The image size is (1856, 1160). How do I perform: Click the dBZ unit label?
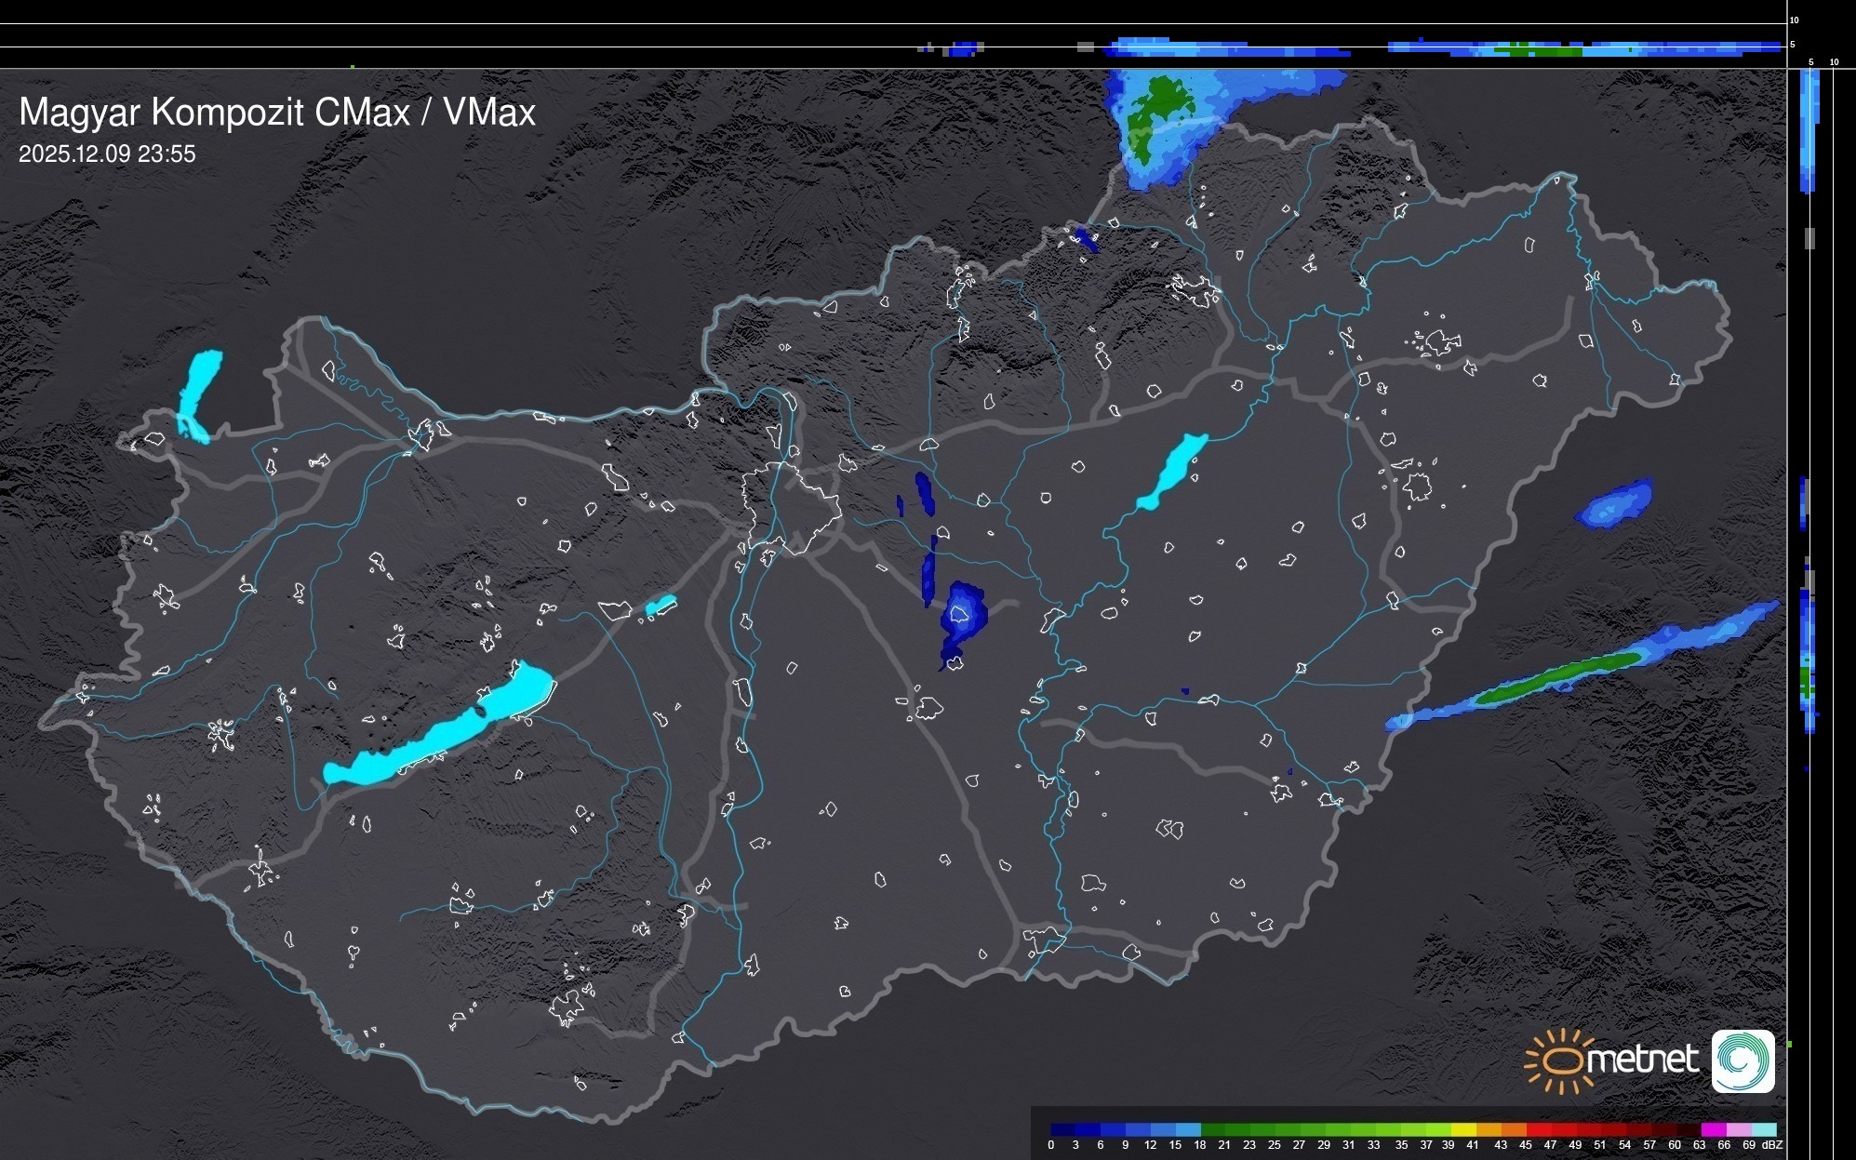1772,1145
